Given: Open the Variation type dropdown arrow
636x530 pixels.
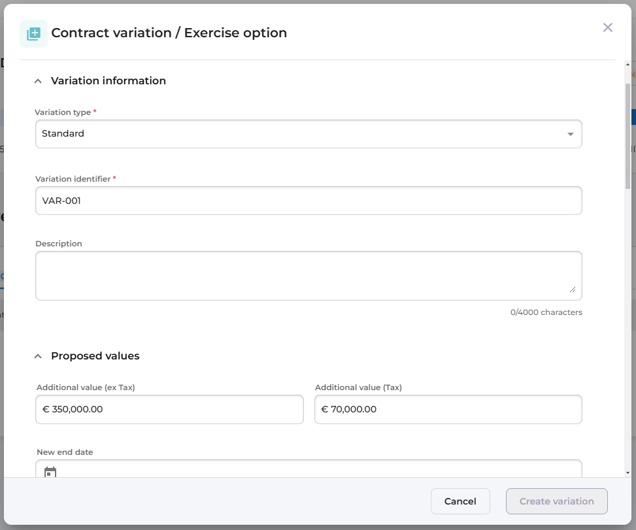Looking at the screenshot, I should 570,134.
